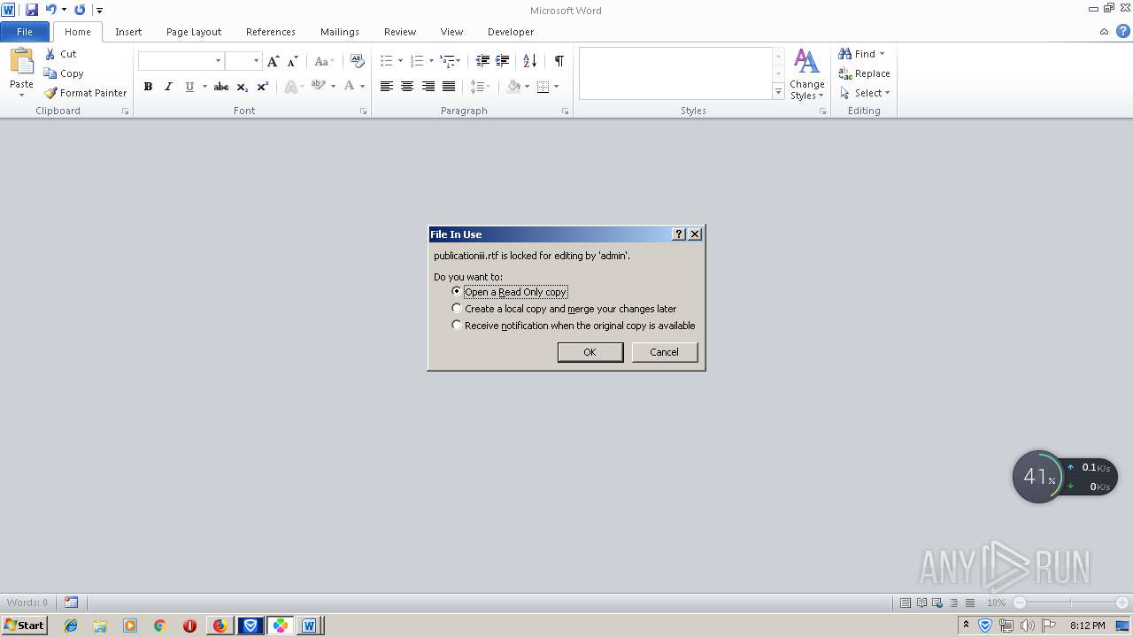
Task: Expand the Bullets list dropdown
Action: 400,61
